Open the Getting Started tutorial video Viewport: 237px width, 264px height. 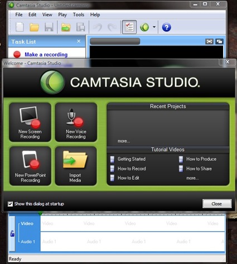[x=132, y=159]
